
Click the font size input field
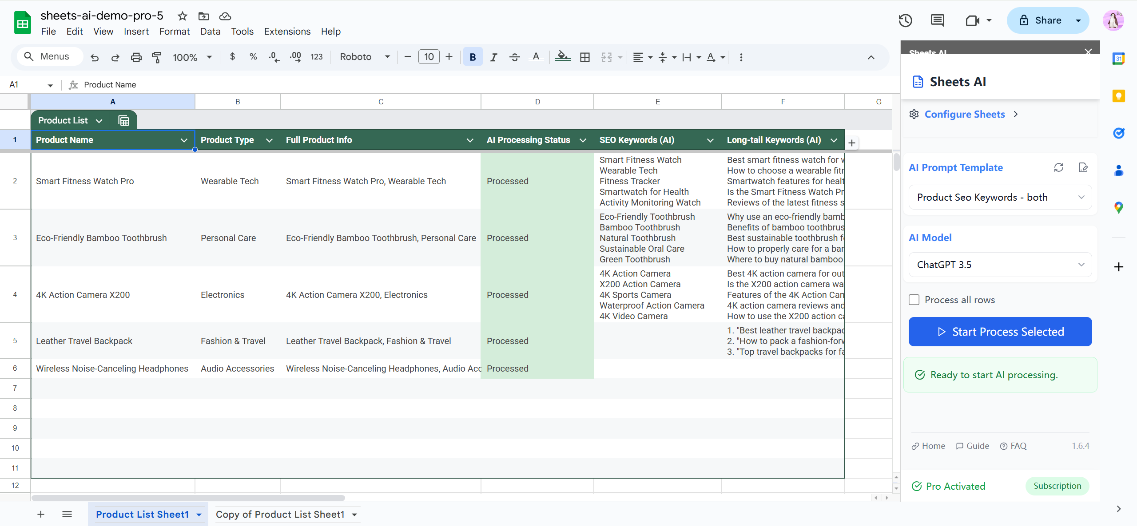429,57
